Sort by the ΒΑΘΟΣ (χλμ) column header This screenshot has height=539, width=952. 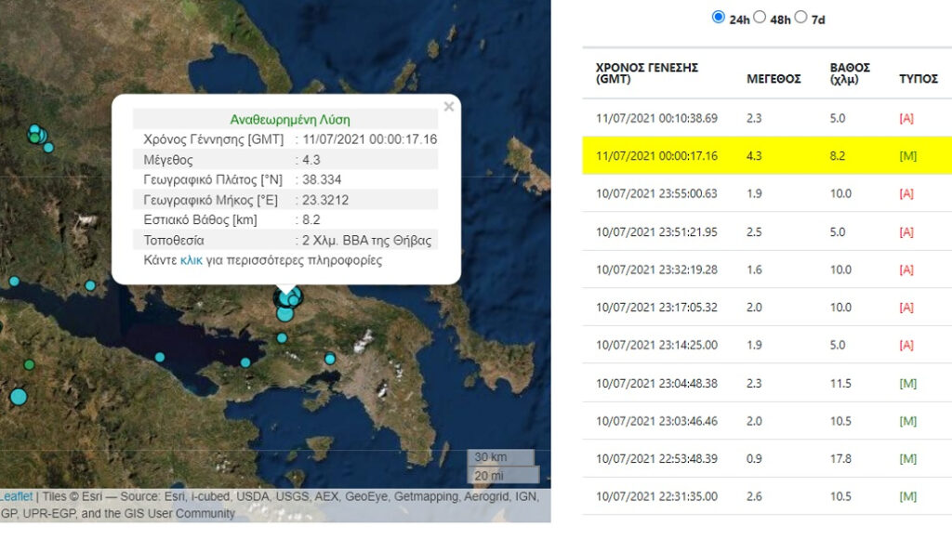tap(850, 73)
